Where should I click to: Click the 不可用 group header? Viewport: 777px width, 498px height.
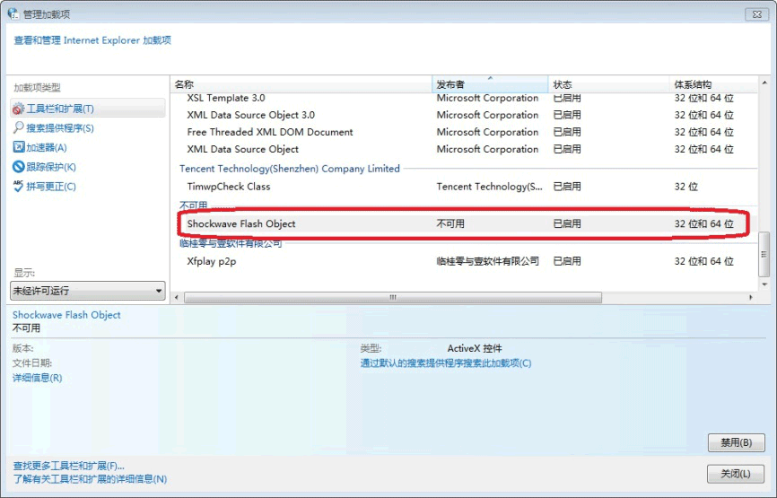coord(193,205)
